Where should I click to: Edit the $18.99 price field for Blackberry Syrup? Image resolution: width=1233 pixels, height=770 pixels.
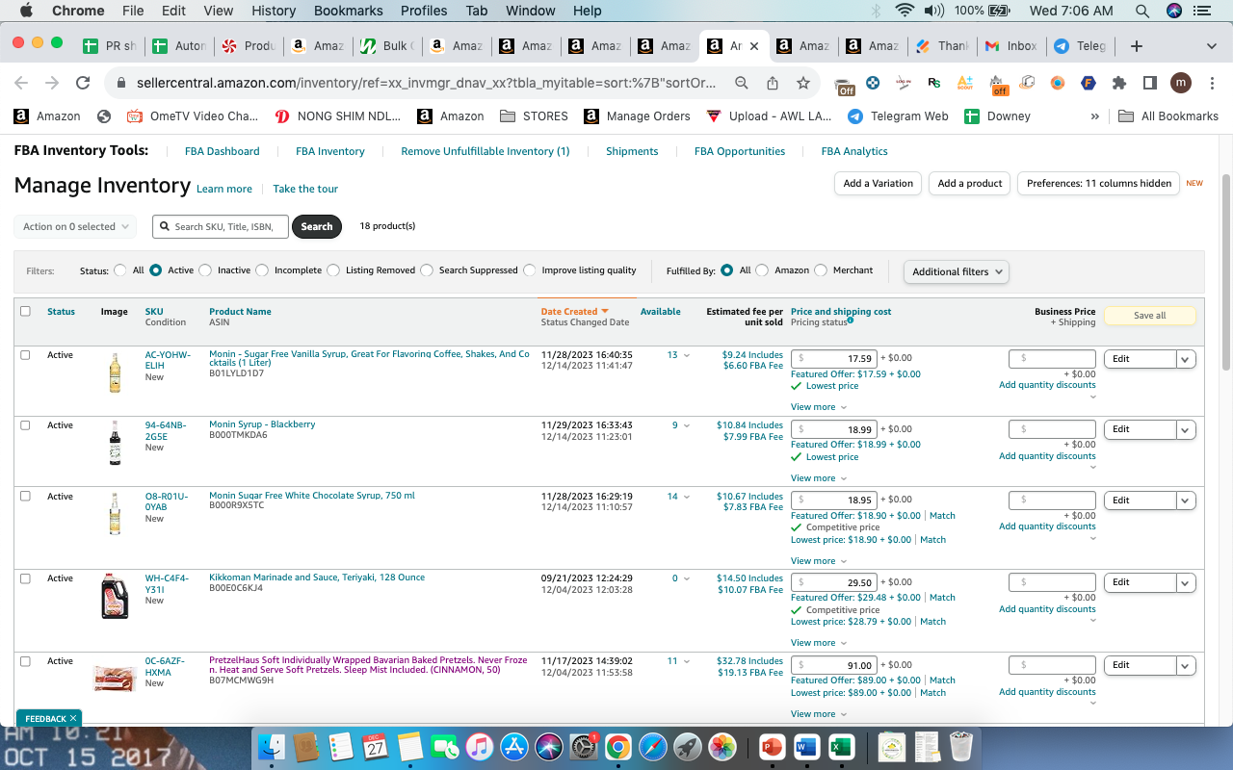pos(833,429)
